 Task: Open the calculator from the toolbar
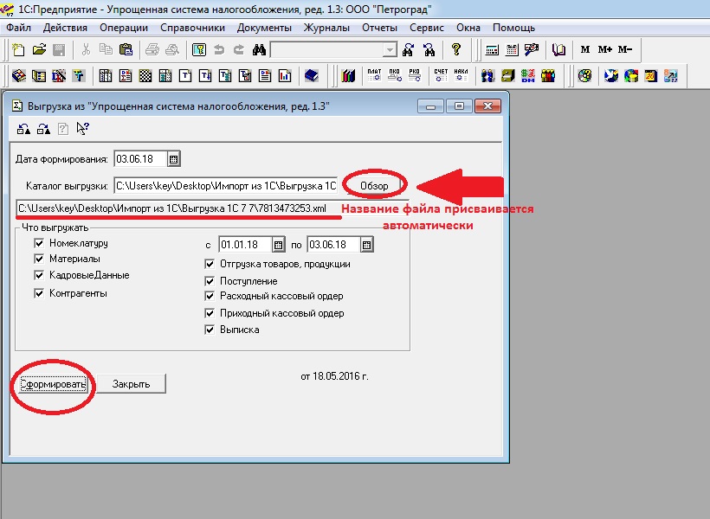click(492, 49)
